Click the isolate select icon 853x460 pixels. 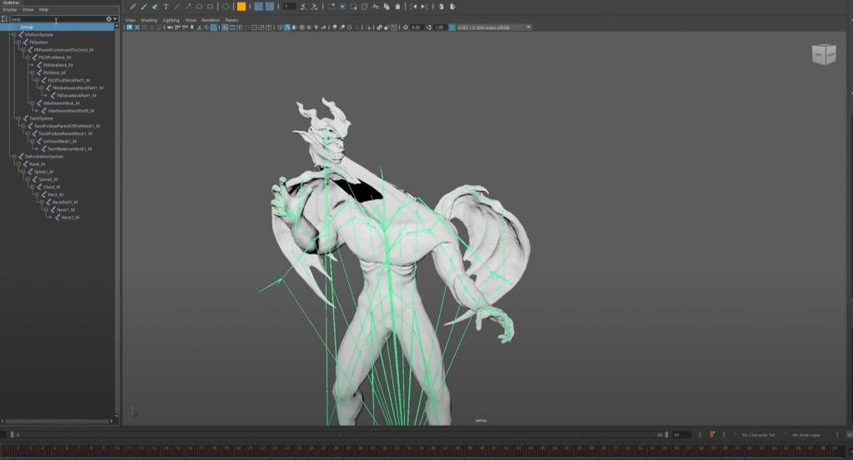pos(367,27)
